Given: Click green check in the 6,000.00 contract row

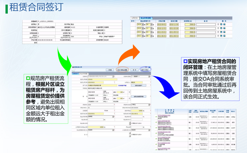Looking at the screenshot, I should point(156,144).
